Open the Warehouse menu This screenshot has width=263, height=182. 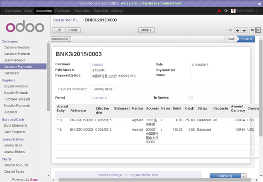click(x=82, y=11)
